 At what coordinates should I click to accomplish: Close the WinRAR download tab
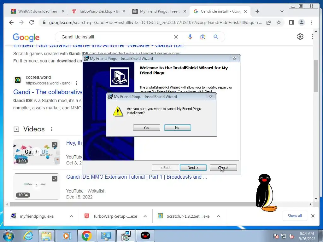click(63, 12)
